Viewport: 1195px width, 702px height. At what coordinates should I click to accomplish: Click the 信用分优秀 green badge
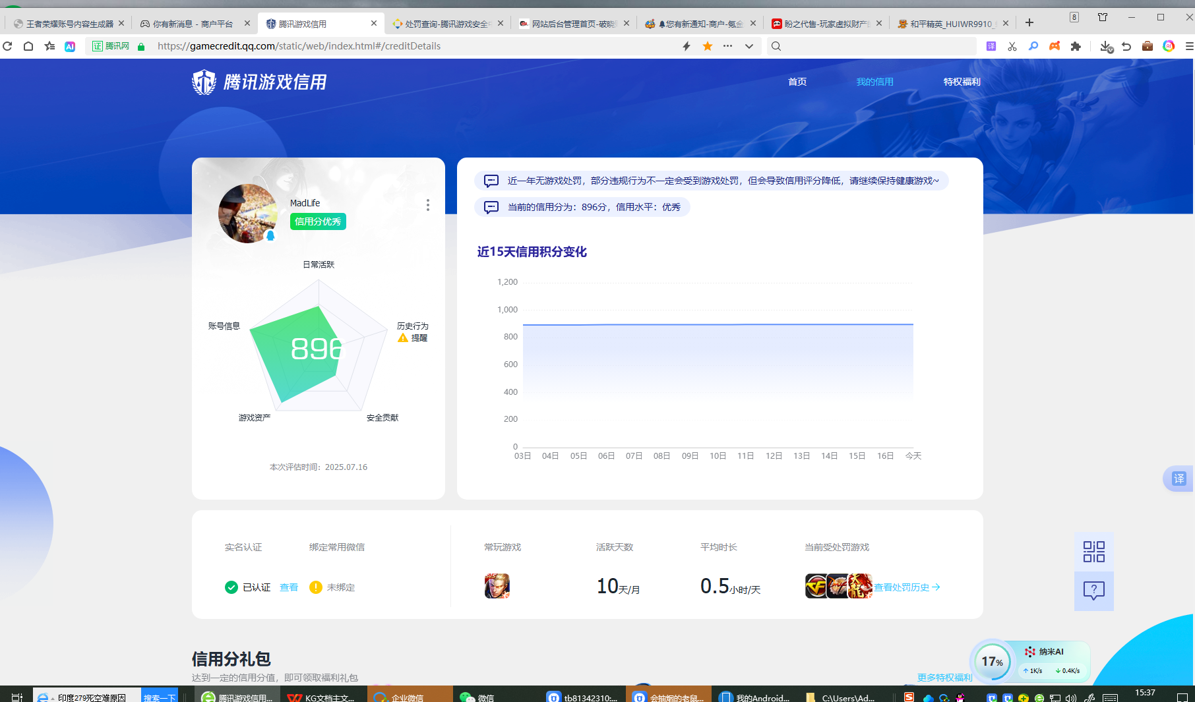tap(318, 221)
